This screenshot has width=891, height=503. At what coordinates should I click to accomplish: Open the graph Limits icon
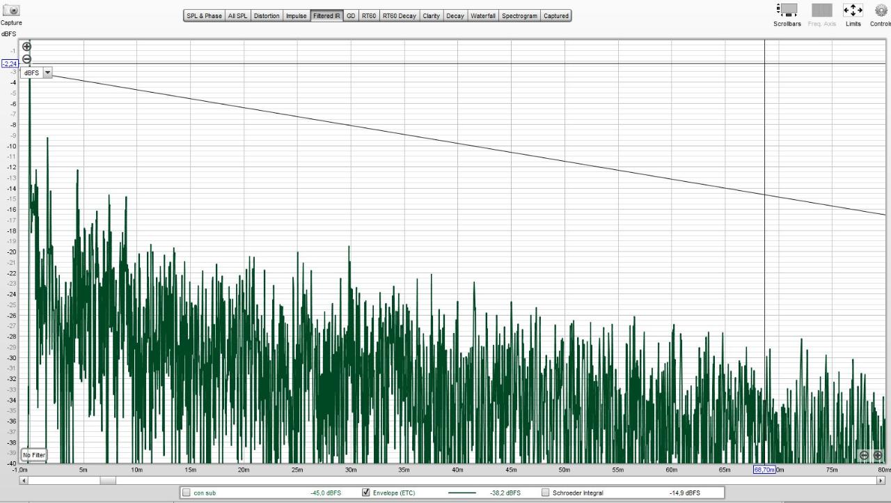[x=853, y=10]
